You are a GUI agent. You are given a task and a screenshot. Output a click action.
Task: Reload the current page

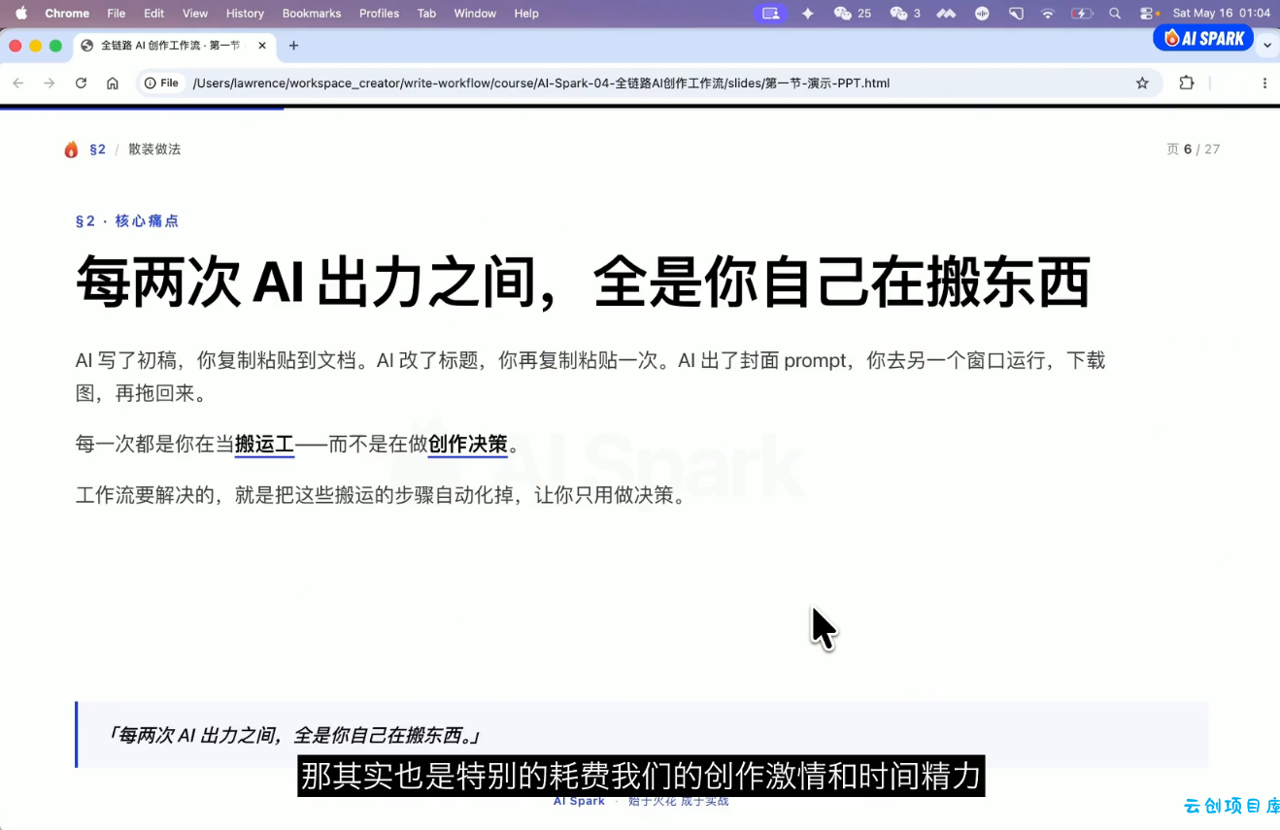point(82,83)
